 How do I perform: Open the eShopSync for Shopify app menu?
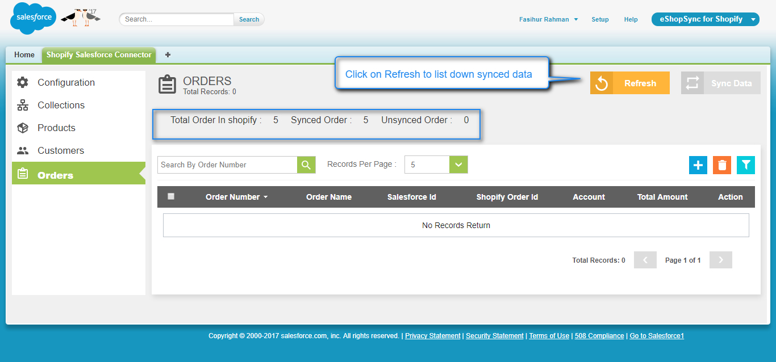tap(706, 19)
